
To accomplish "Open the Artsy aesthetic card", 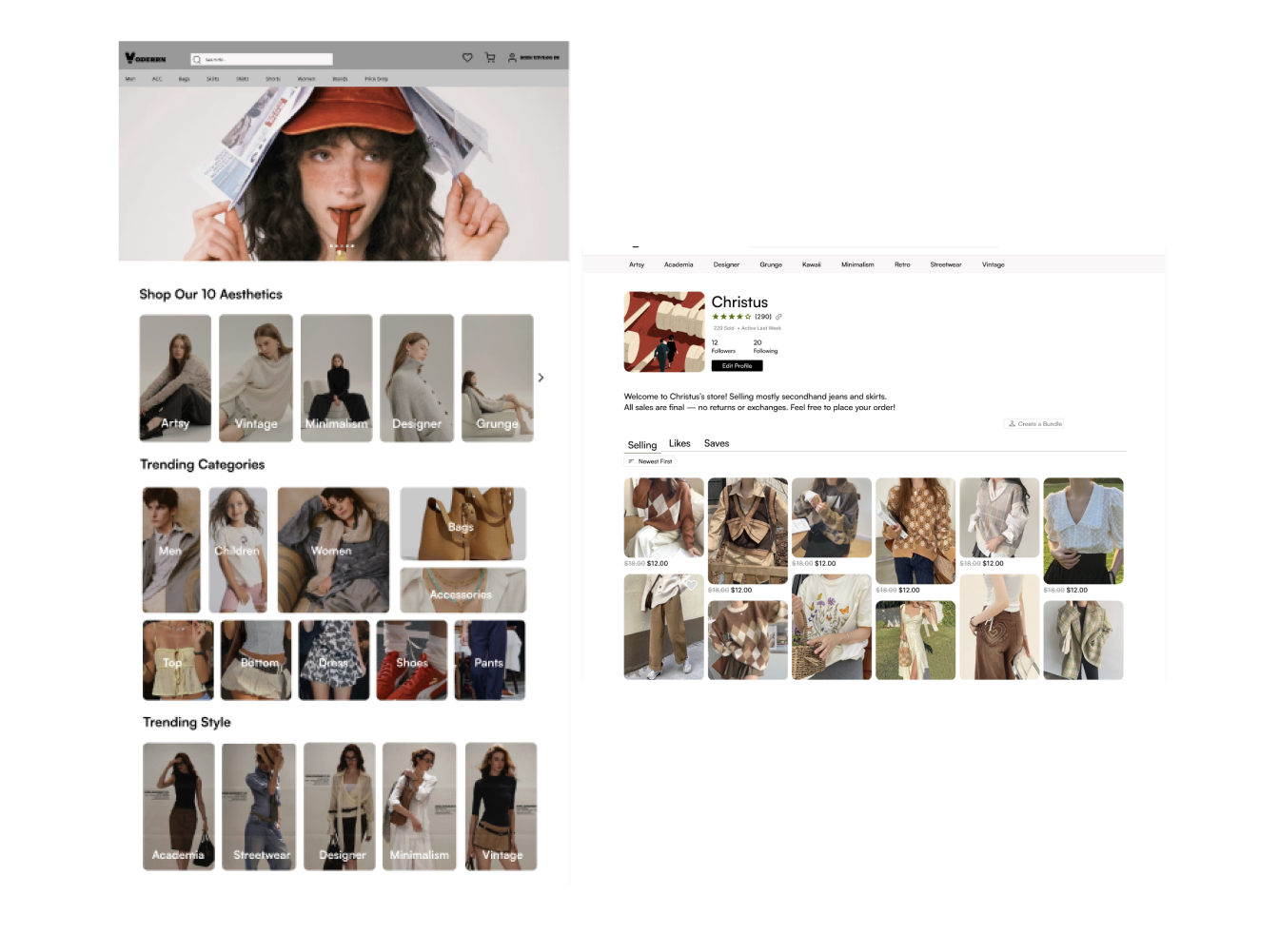I will [x=175, y=378].
